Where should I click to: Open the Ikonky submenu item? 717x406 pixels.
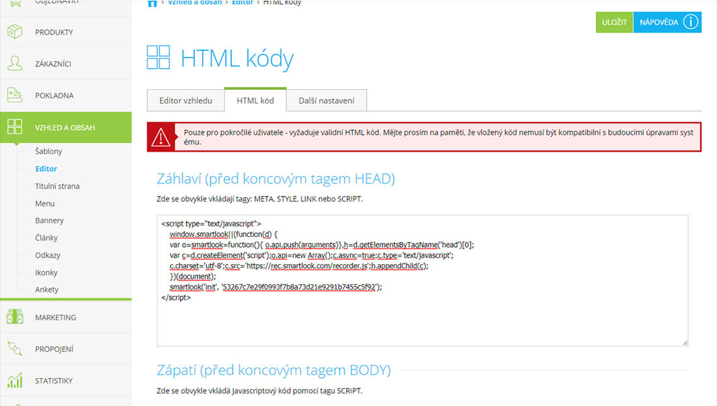pyautogui.click(x=46, y=272)
